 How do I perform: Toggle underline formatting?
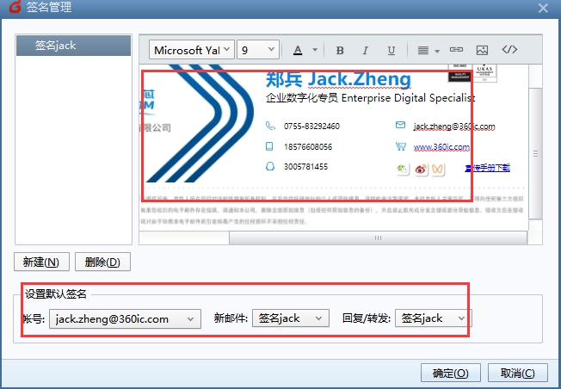391,50
